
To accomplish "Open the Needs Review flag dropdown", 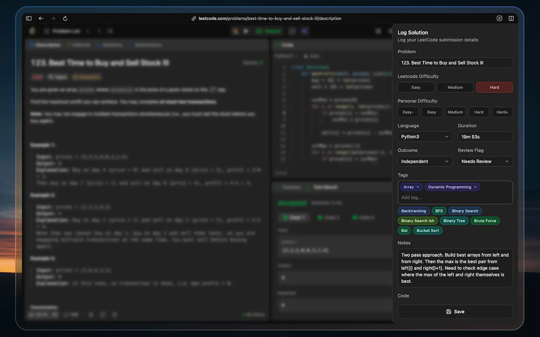I will click(x=485, y=161).
